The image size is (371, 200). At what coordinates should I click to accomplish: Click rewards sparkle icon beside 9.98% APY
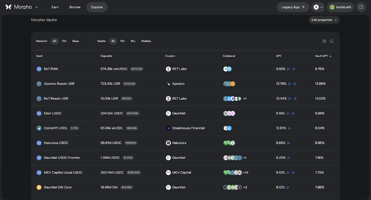(288, 69)
